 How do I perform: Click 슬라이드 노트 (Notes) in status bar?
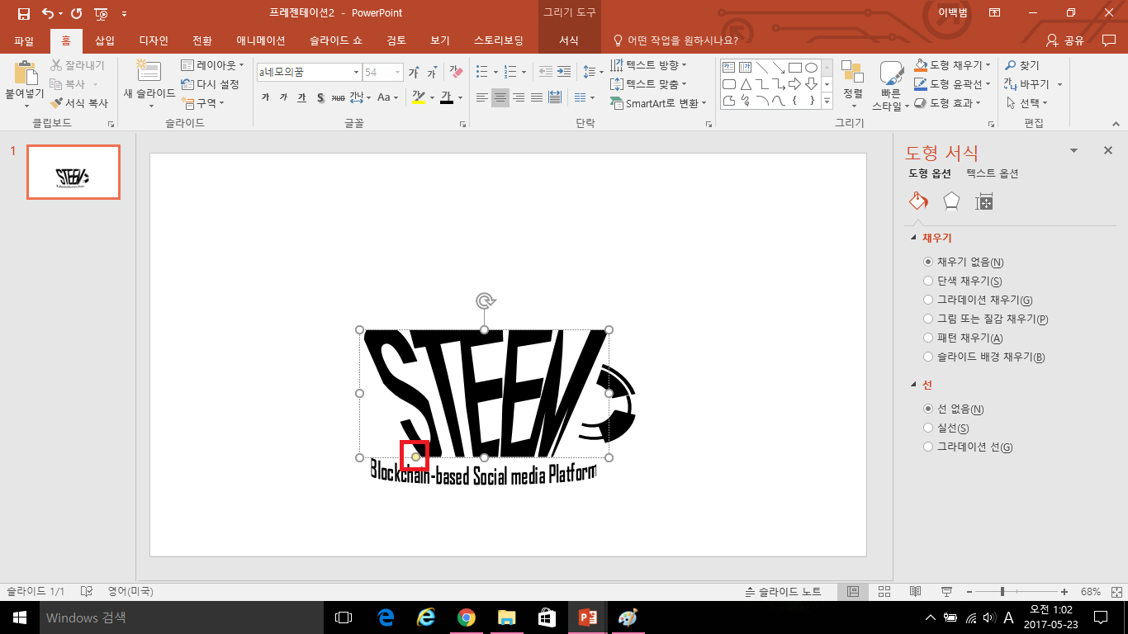(783, 592)
